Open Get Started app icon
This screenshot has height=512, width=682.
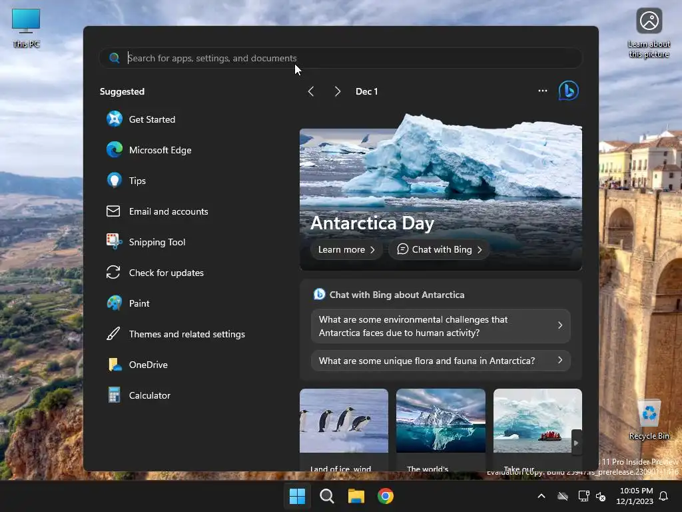(x=115, y=119)
